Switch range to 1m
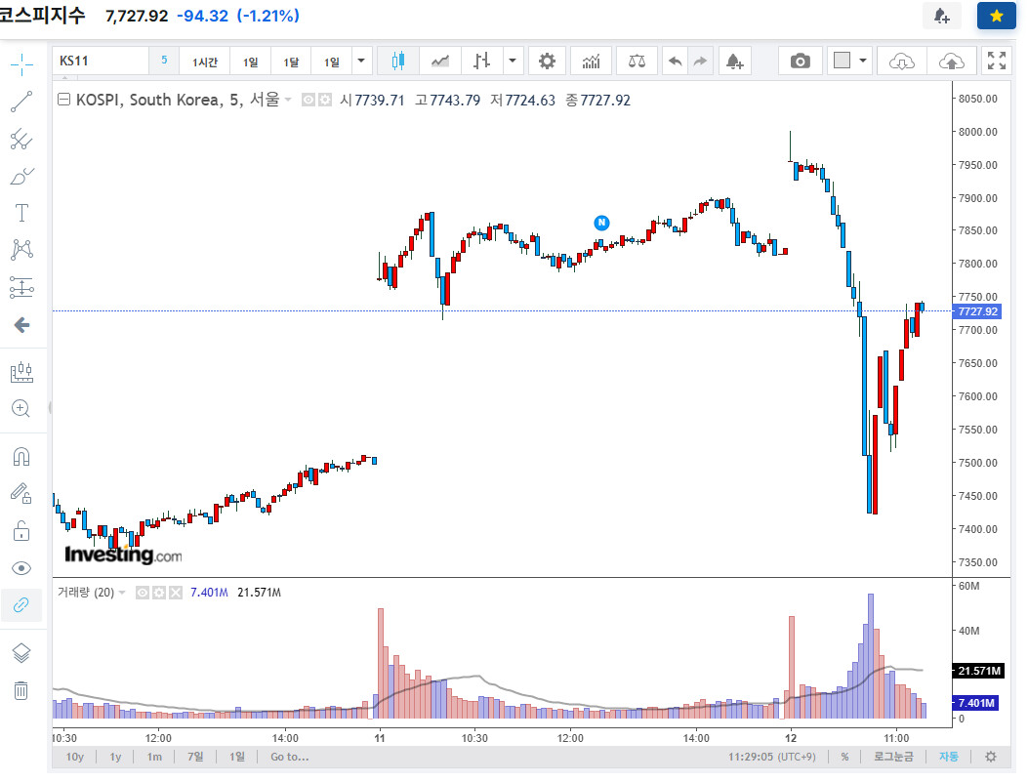1028x782 pixels. point(154,757)
